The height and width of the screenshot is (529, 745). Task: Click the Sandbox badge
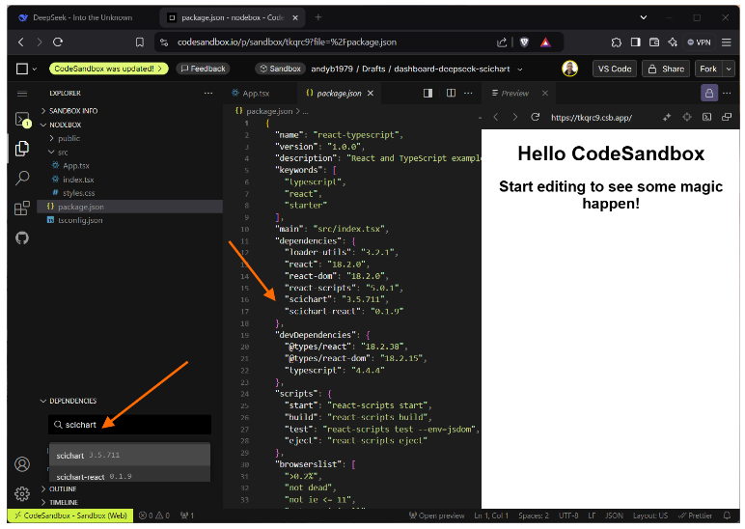(280, 69)
